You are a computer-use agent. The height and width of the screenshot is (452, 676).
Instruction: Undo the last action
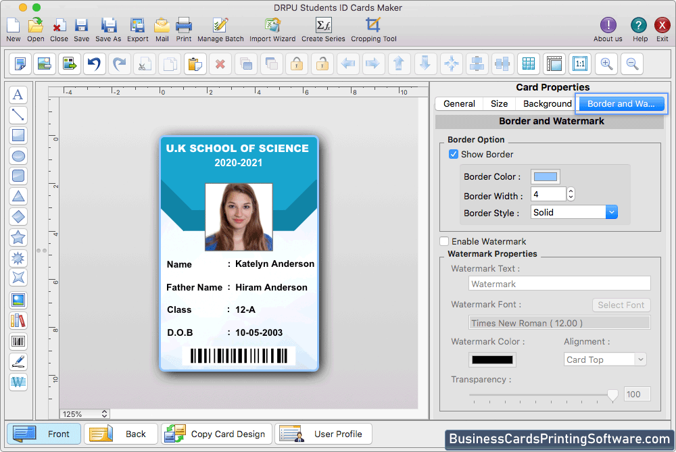95,64
